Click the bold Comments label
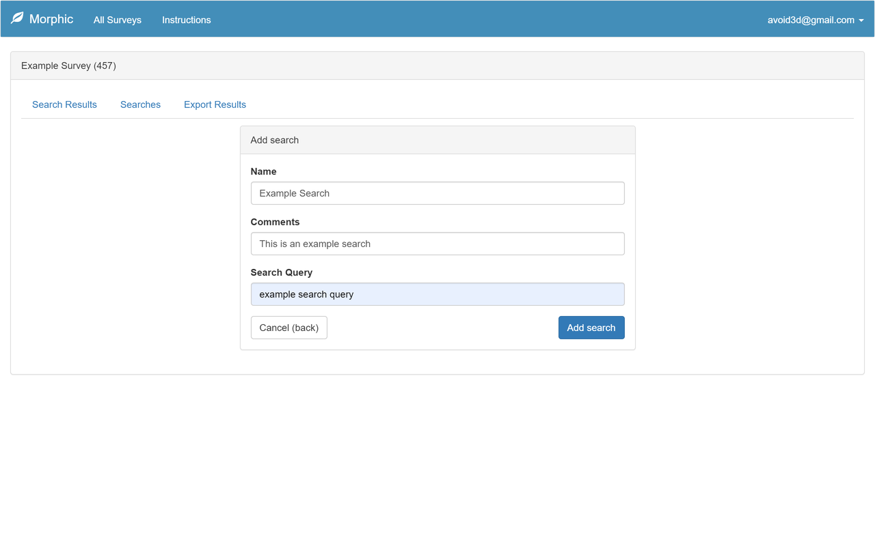 click(275, 222)
